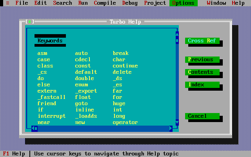Follow the _fastcall keyword link

51,97
